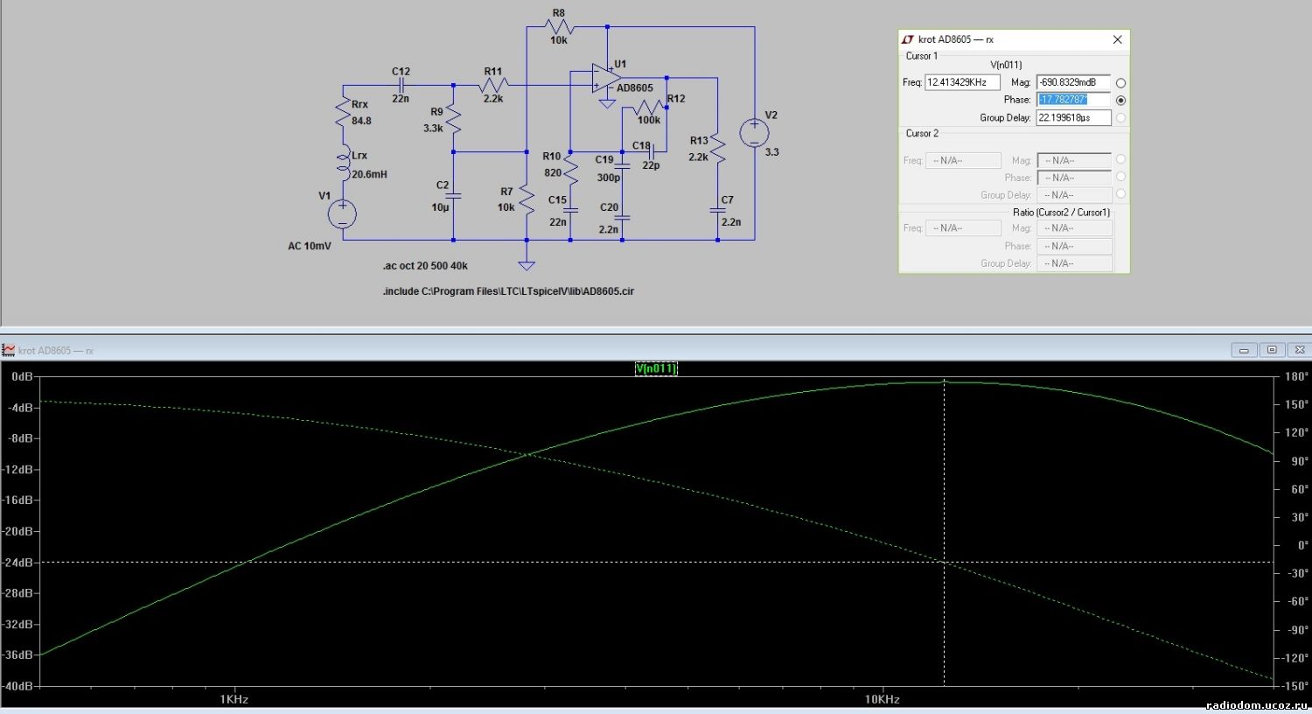Click the R7 10k resistor
Image resolution: width=1312 pixels, height=714 pixels.
(527, 199)
